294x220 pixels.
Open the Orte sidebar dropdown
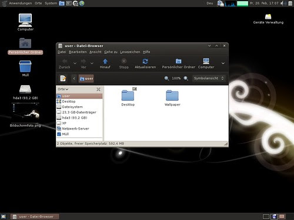point(63,89)
